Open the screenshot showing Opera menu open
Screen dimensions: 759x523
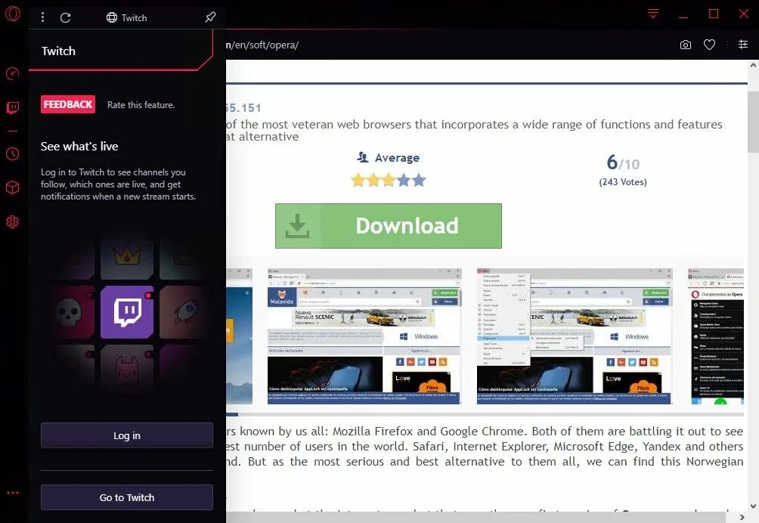point(575,336)
